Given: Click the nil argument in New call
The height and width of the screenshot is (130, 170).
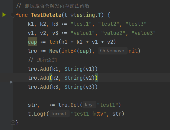Looking at the screenshot, I should pos(133,51).
